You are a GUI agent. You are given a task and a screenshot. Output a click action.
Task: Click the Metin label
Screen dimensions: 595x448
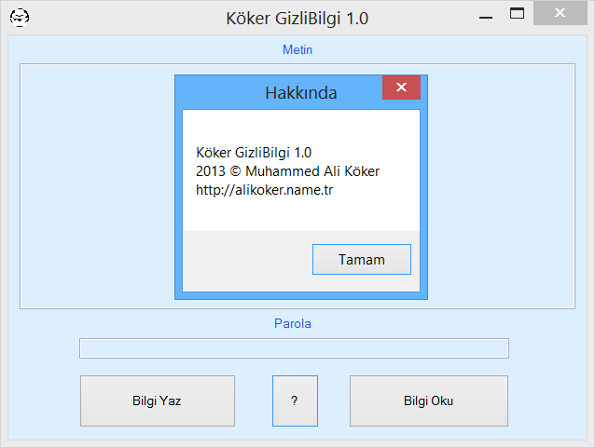click(x=297, y=49)
